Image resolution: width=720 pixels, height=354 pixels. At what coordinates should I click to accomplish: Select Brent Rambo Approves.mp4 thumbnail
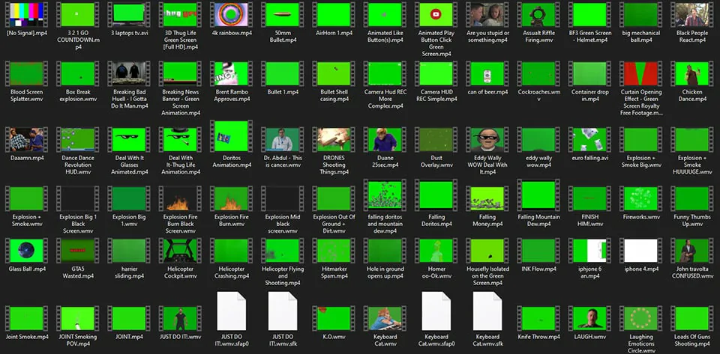tap(231, 74)
